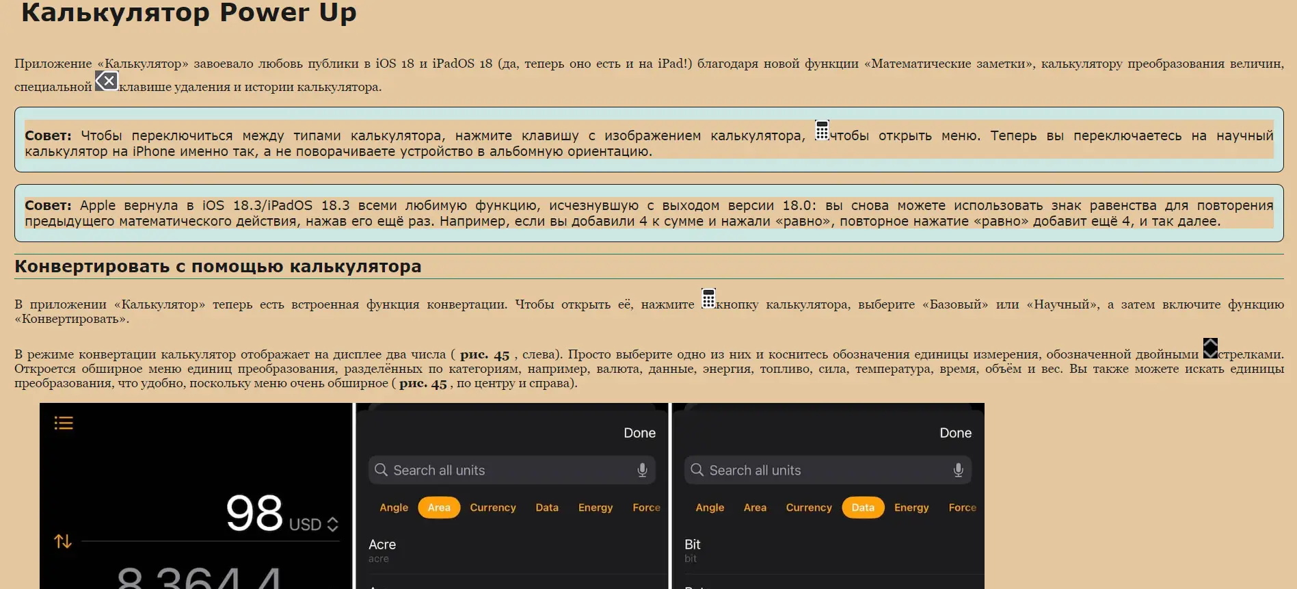Click the first «рис. 45» figure reference
This screenshot has height=589, width=1297.
click(485, 354)
